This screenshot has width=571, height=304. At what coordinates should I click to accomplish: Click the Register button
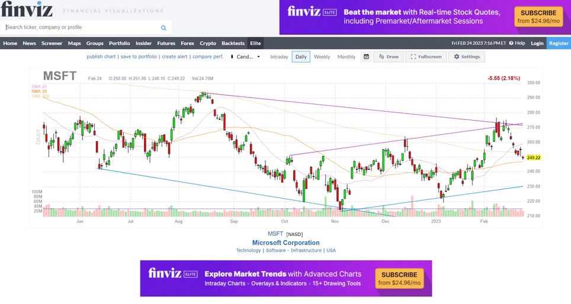coord(559,43)
